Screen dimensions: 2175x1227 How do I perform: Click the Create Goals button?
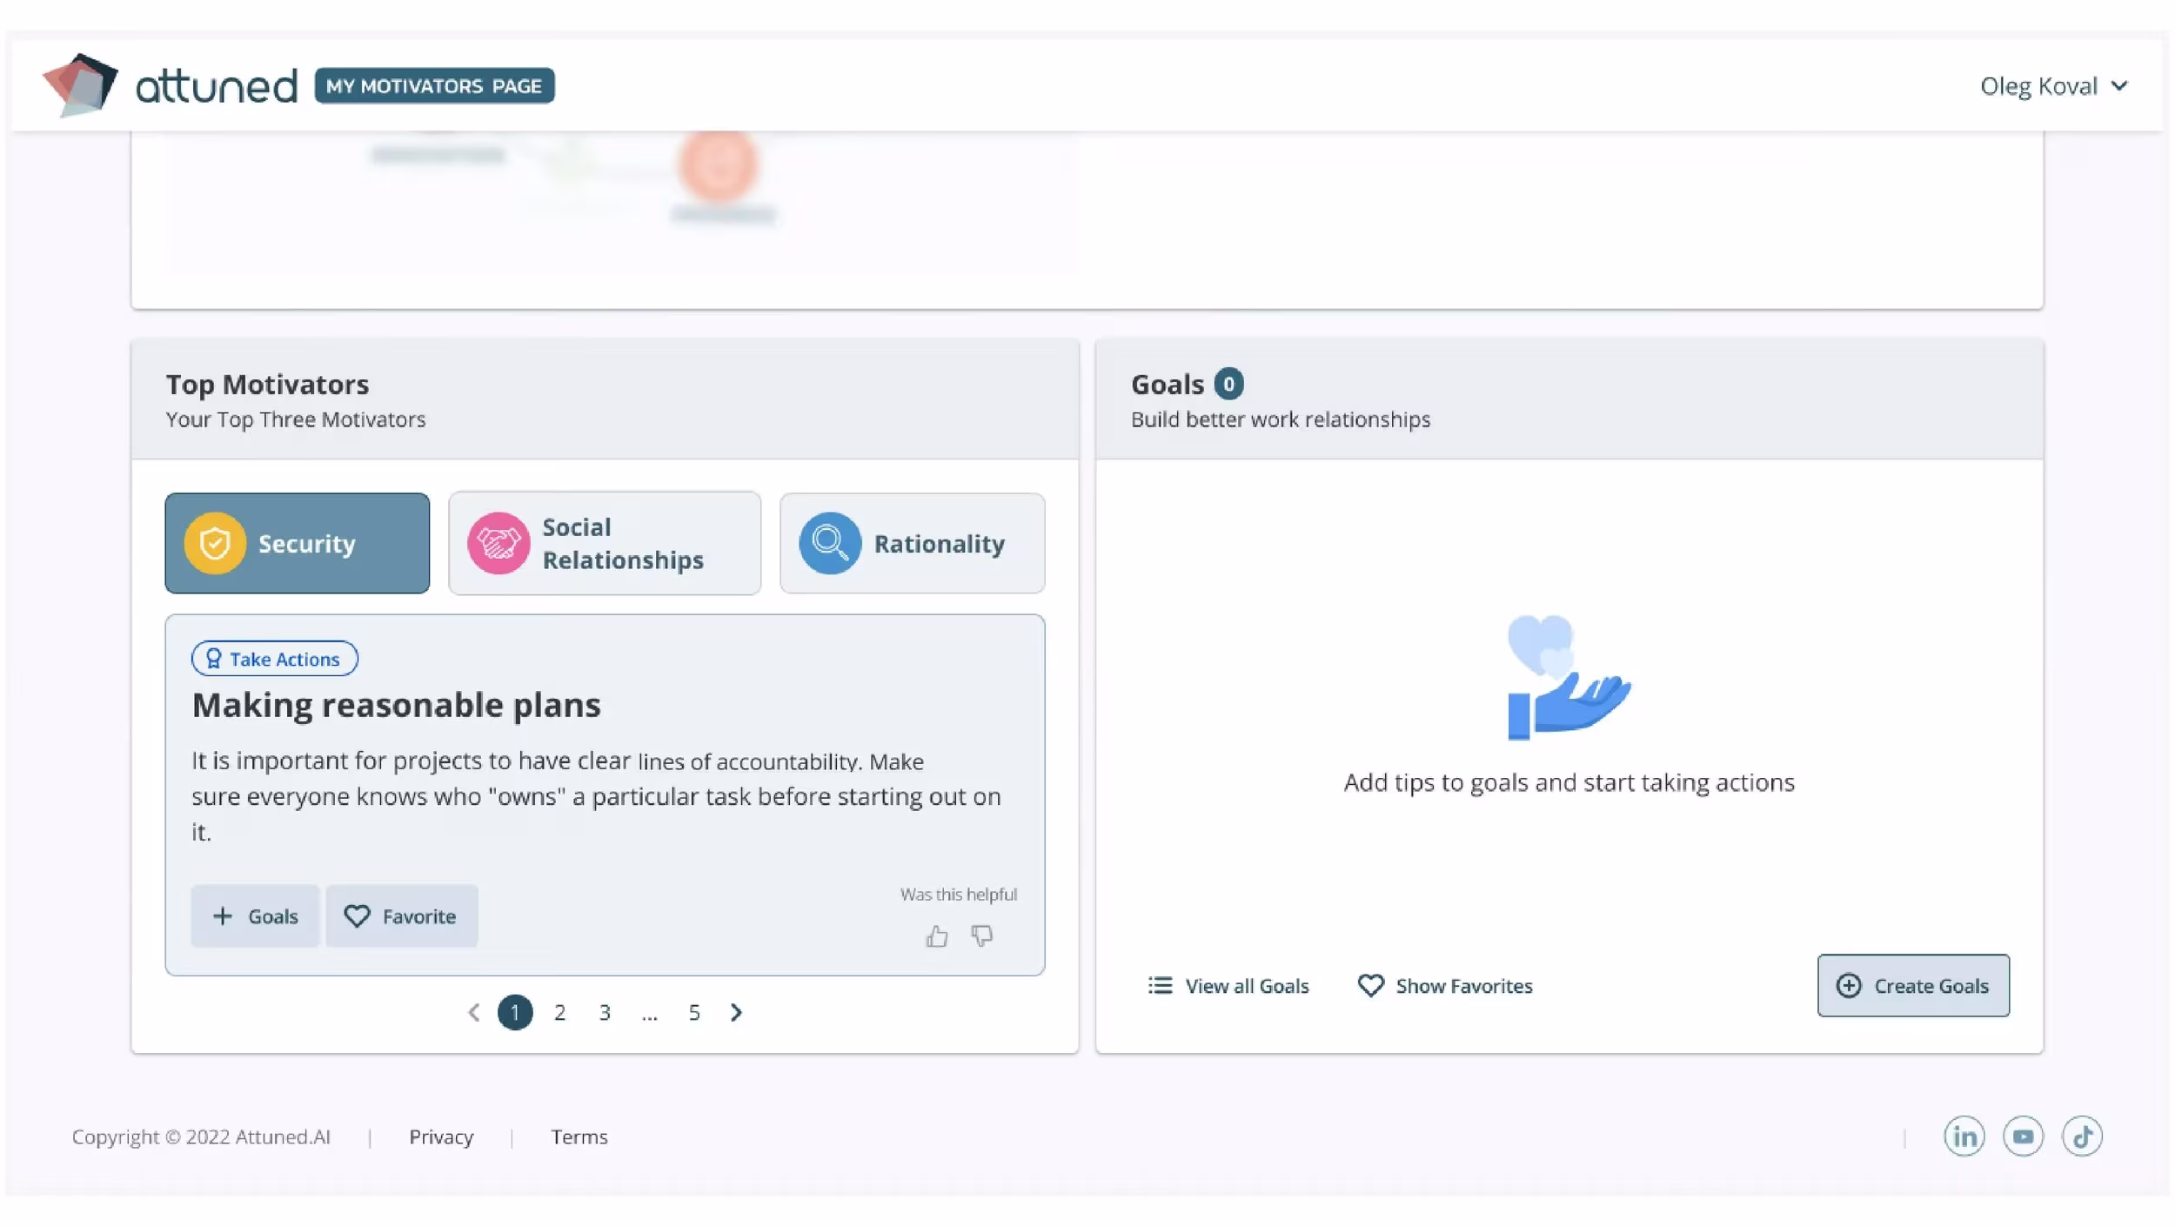1913,986
